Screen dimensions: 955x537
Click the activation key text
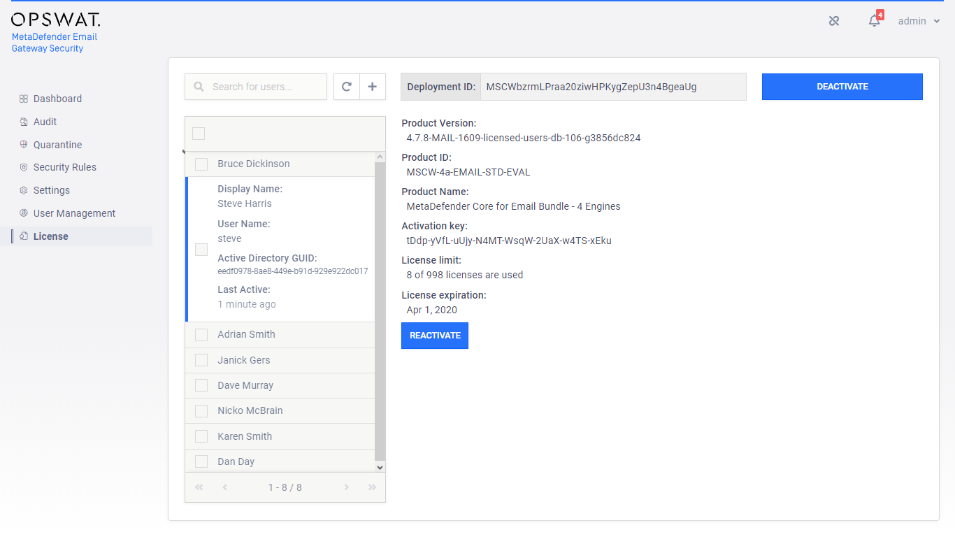click(509, 241)
